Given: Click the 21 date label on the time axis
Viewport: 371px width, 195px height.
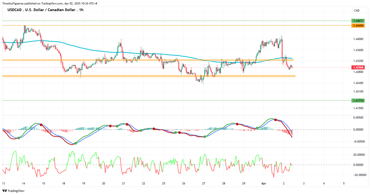Looking at the screenshot, I should [x=123, y=183].
